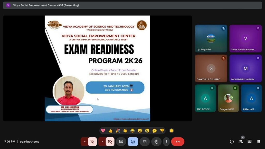Open the activities grid icon
265x149 pixels.
coord(258,142)
